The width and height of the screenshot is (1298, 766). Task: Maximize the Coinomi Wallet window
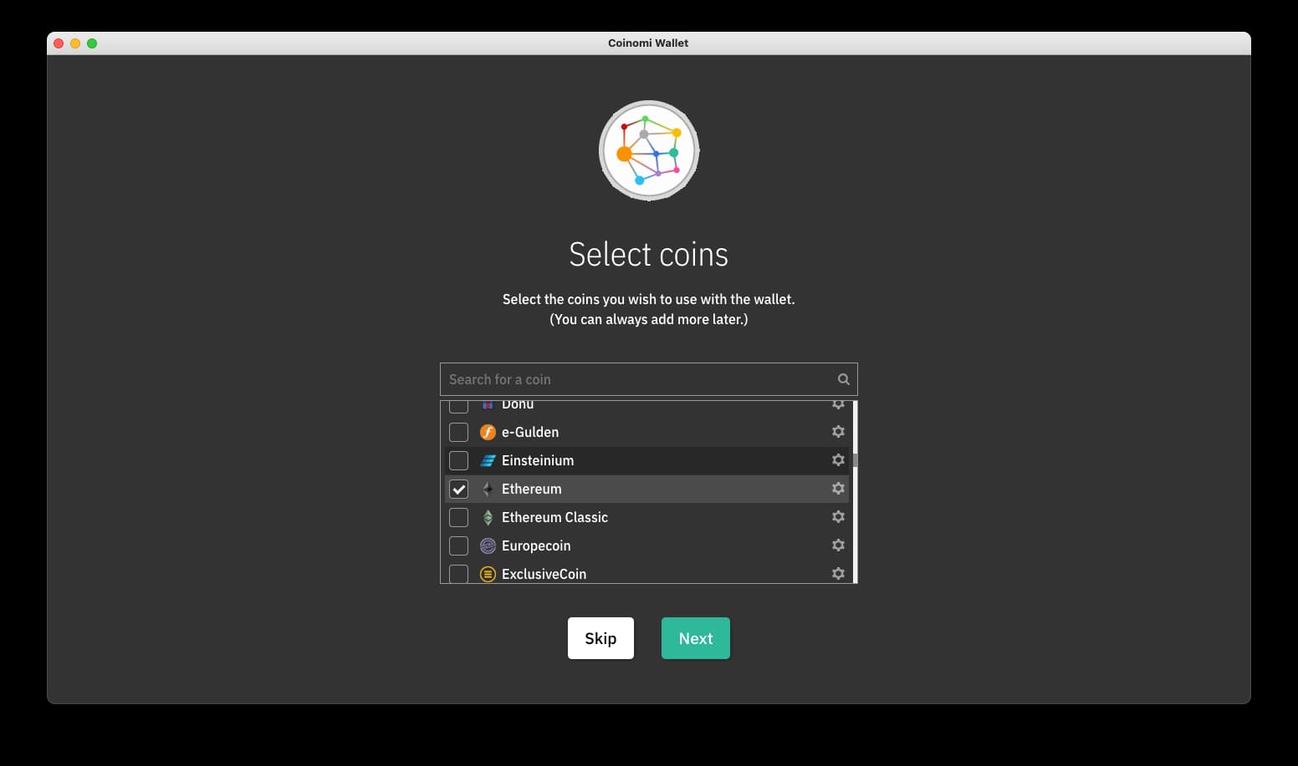click(92, 43)
